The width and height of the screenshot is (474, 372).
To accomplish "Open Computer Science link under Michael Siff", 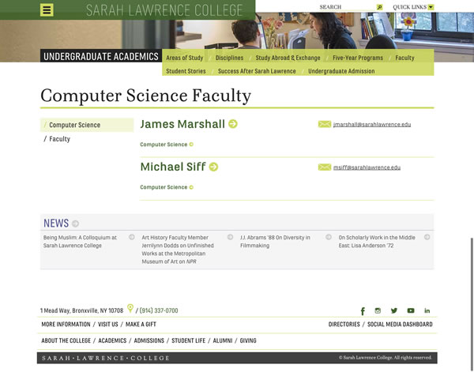I will tap(164, 187).
